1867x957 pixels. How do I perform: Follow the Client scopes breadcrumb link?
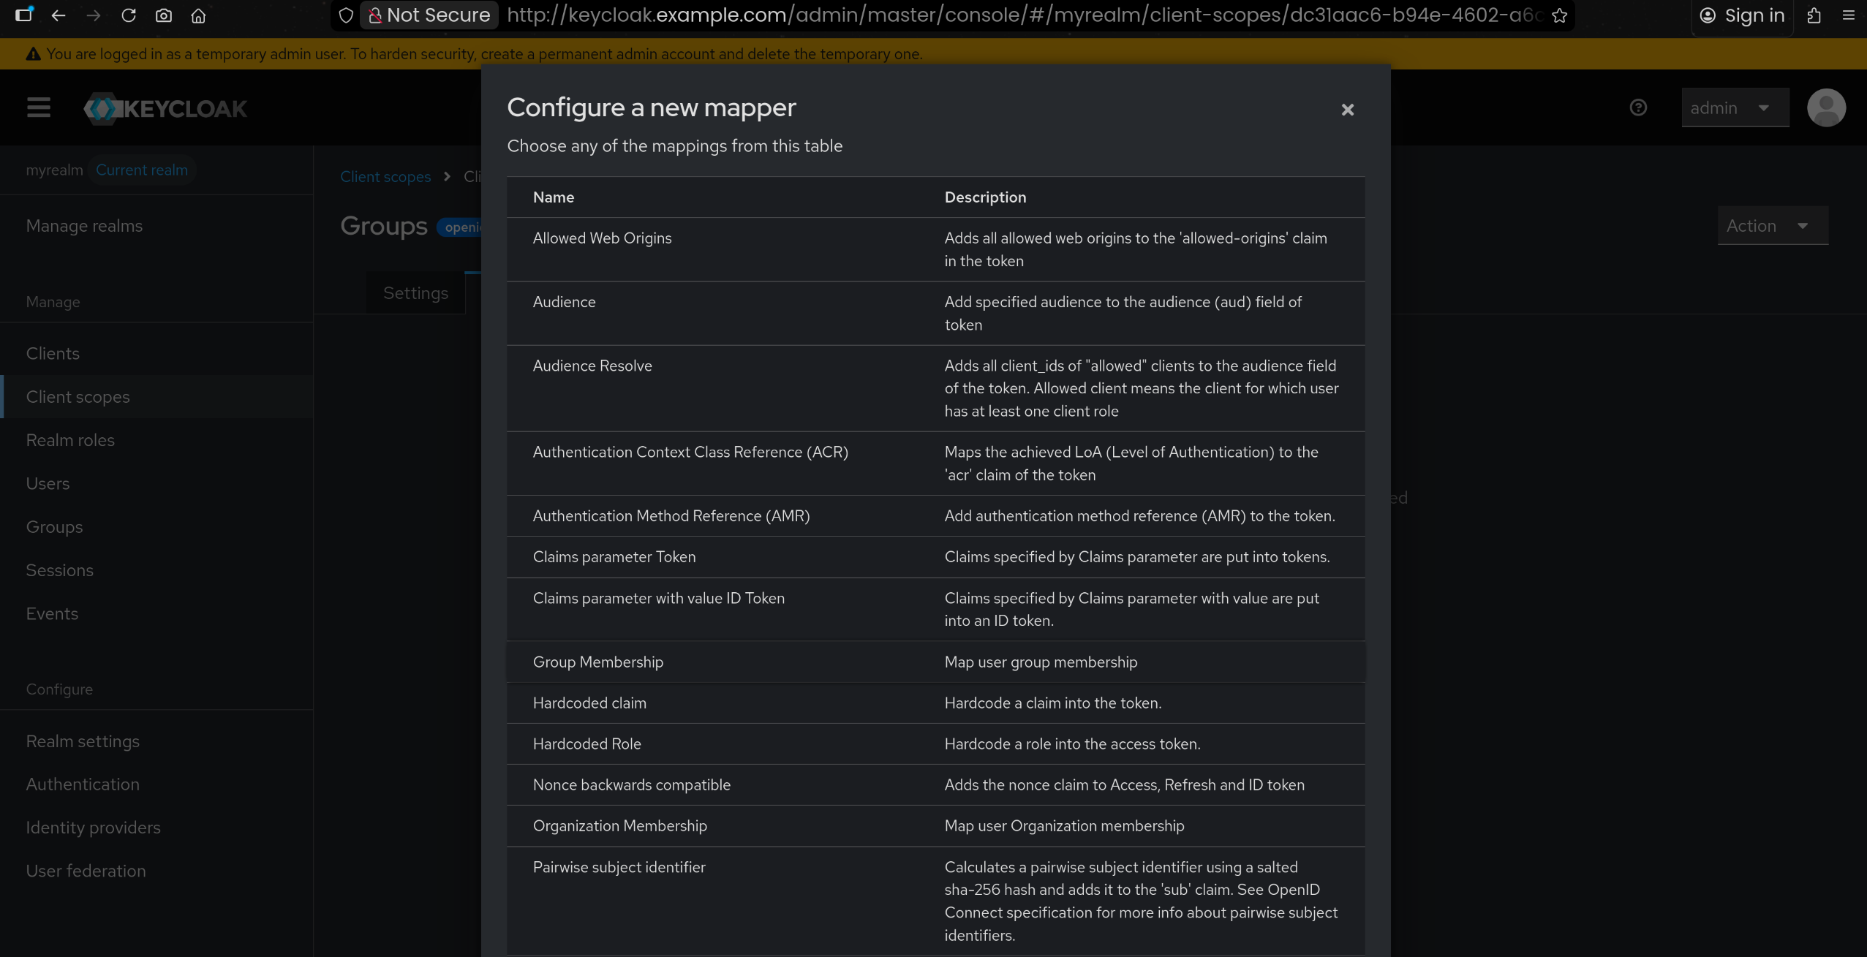(x=385, y=177)
